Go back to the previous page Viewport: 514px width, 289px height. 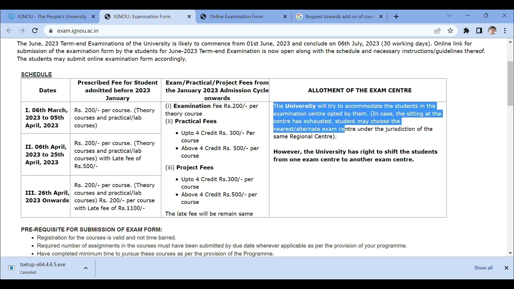tap(9, 31)
